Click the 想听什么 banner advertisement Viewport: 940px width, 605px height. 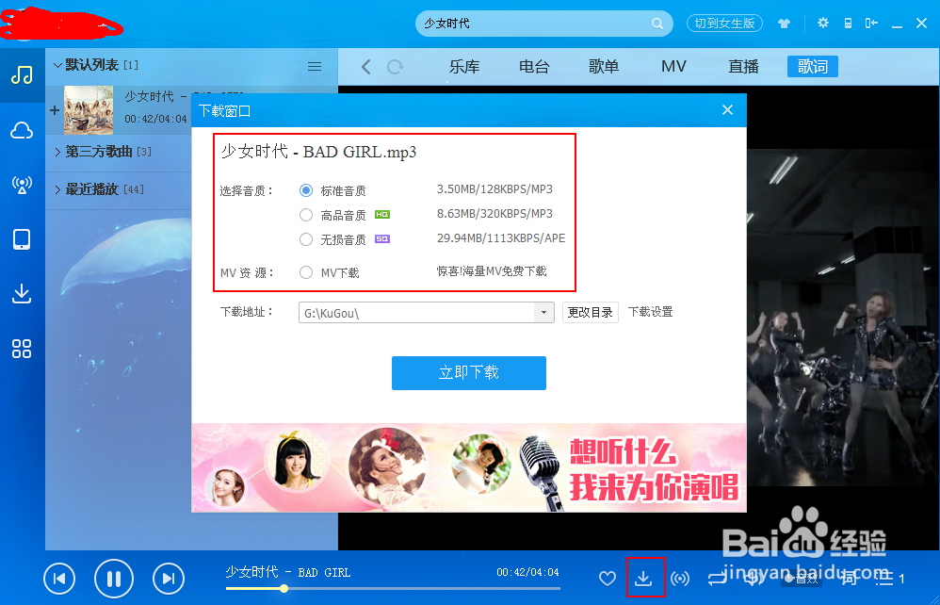click(469, 467)
